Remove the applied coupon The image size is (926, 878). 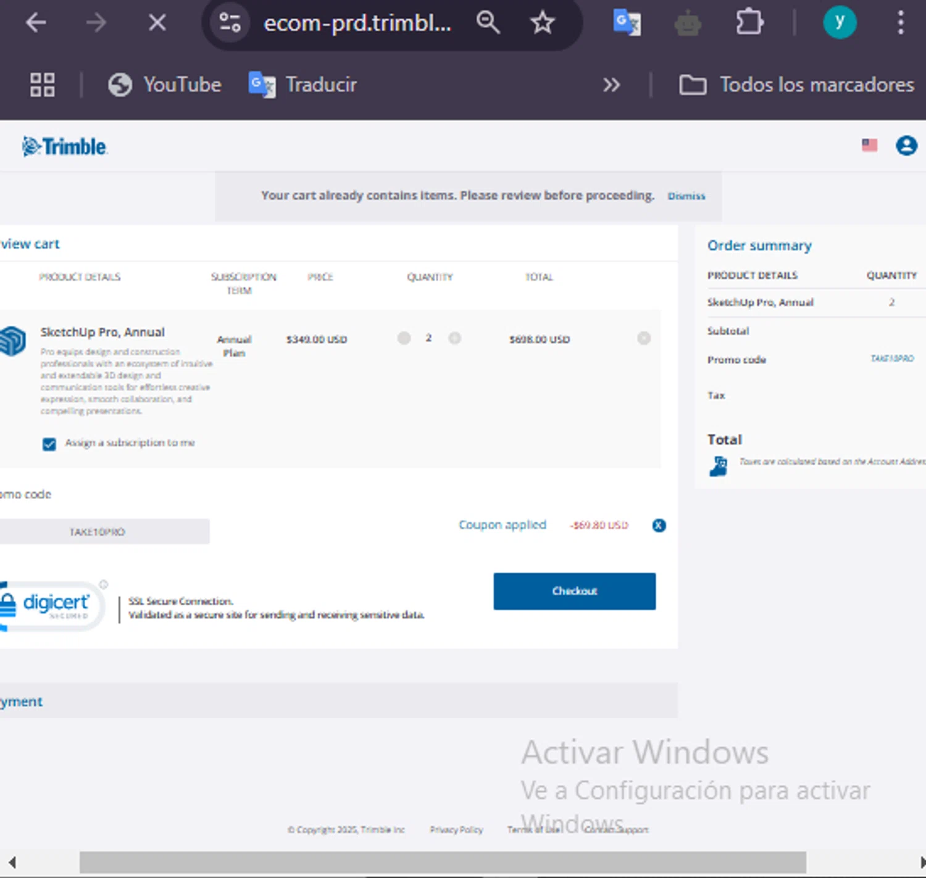coord(659,525)
